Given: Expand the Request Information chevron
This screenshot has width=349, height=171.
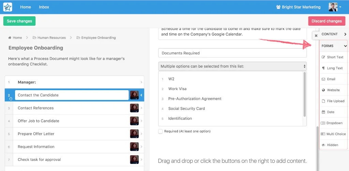Looking at the screenshot, I should (141, 147).
